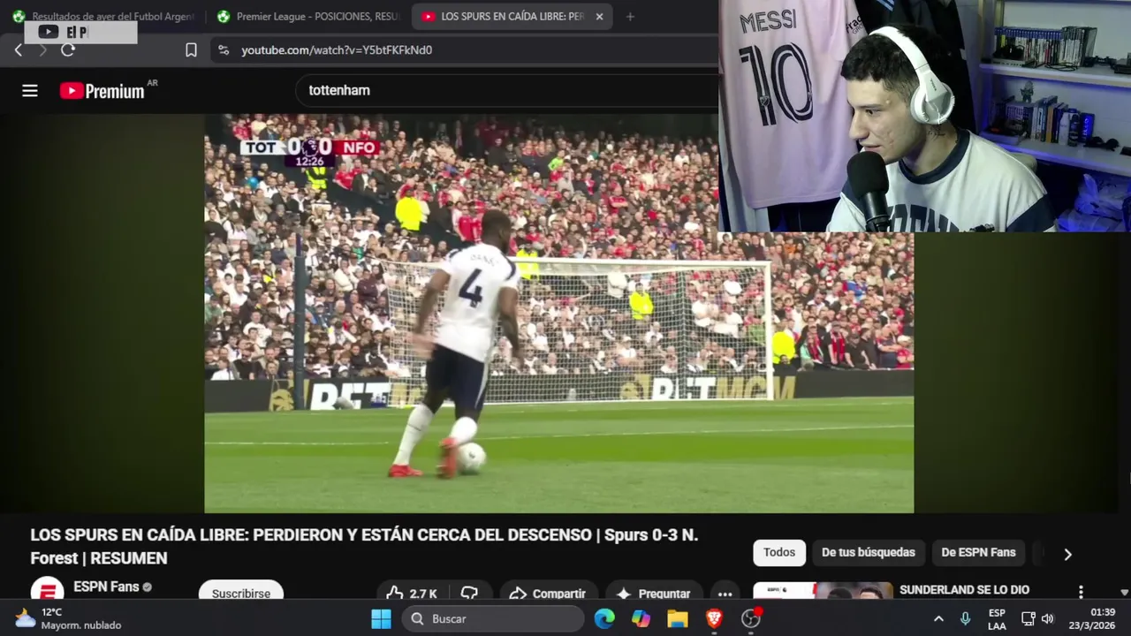
Task: Select the De ESPN Fans chip
Action: (x=978, y=552)
